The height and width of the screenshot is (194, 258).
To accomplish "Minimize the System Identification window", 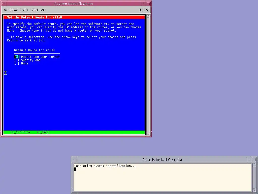I will (143, 4).
